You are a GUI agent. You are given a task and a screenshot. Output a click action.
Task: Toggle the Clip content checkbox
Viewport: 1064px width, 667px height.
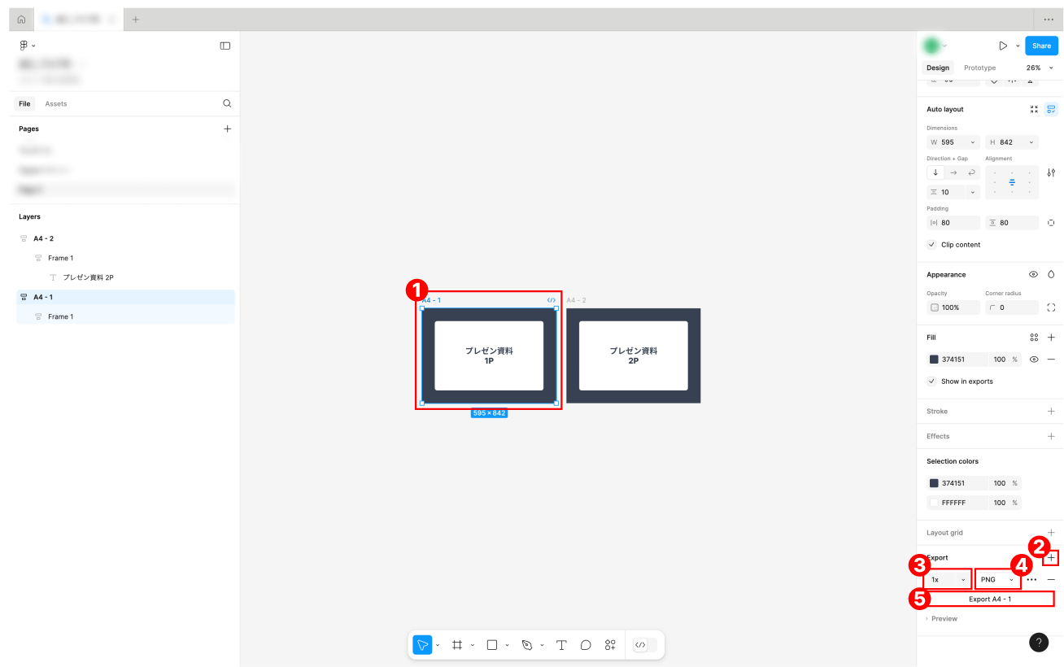point(931,245)
